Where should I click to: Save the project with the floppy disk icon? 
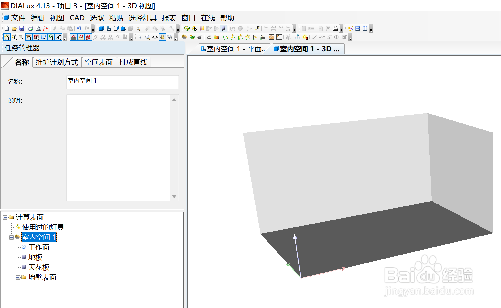pos(22,28)
